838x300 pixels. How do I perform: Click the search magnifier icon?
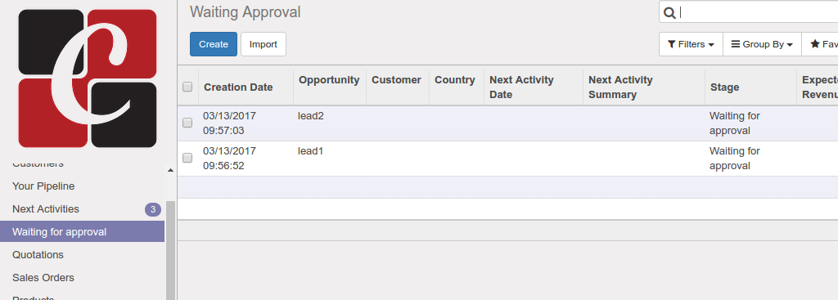[669, 12]
